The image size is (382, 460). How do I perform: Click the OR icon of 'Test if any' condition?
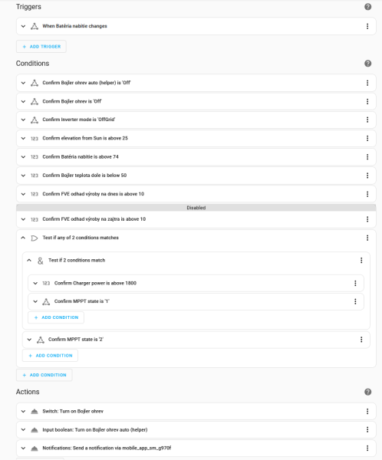35,238
